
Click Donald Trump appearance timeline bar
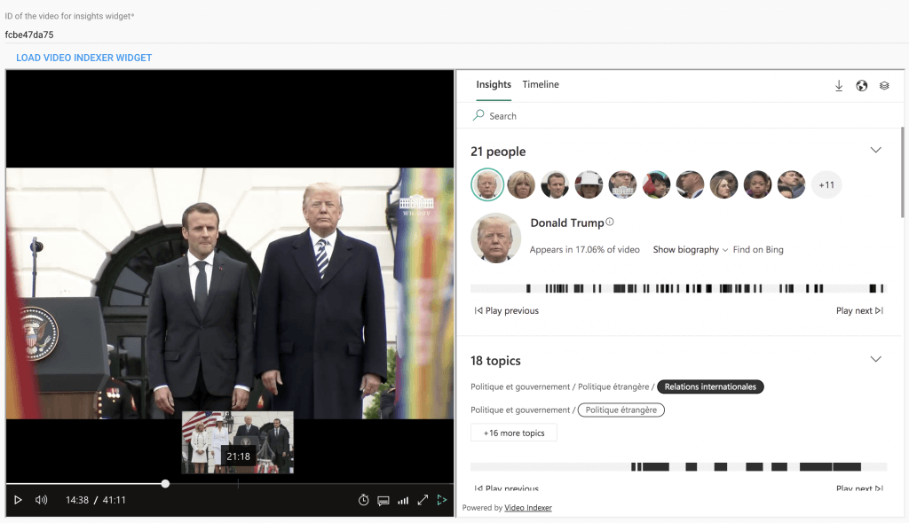[x=678, y=288]
